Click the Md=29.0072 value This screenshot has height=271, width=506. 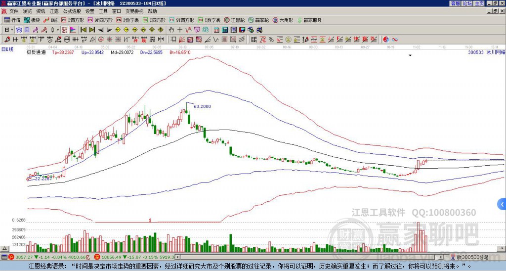(122, 52)
